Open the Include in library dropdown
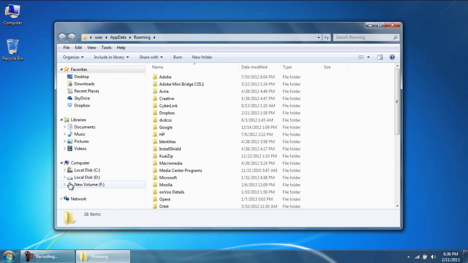 coord(112,57)
